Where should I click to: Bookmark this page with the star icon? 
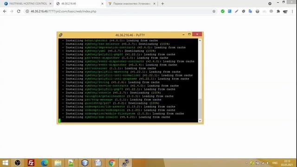(214, 11)
